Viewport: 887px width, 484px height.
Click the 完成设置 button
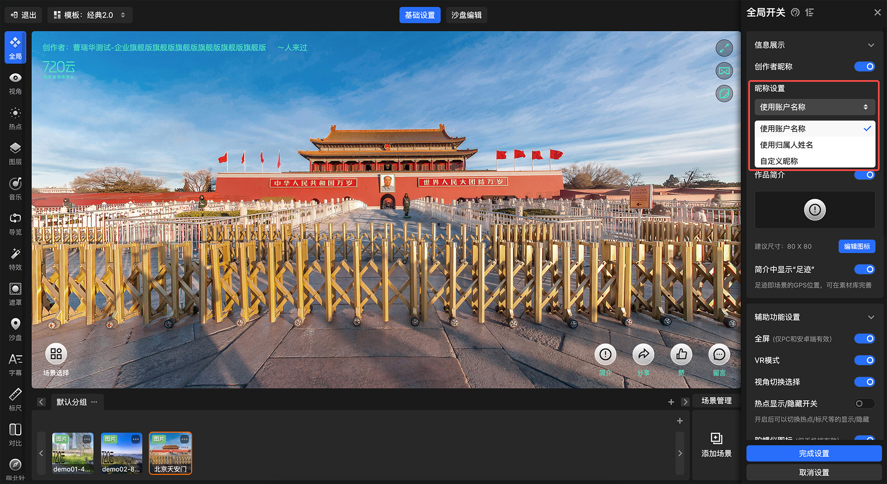pos(814,453)
